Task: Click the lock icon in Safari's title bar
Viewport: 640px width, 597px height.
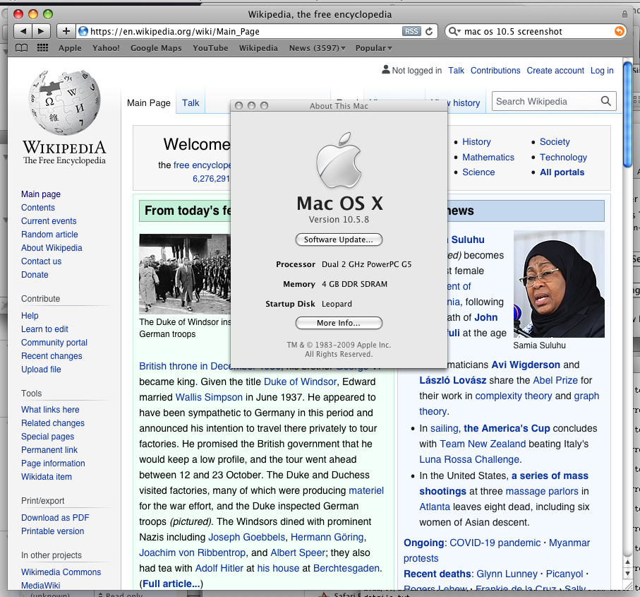Action: point(624,14)
